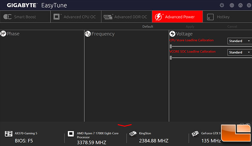The image size is (252, 146).
Task: Click the memory icon beside KingSton
Action: (133, 134)
